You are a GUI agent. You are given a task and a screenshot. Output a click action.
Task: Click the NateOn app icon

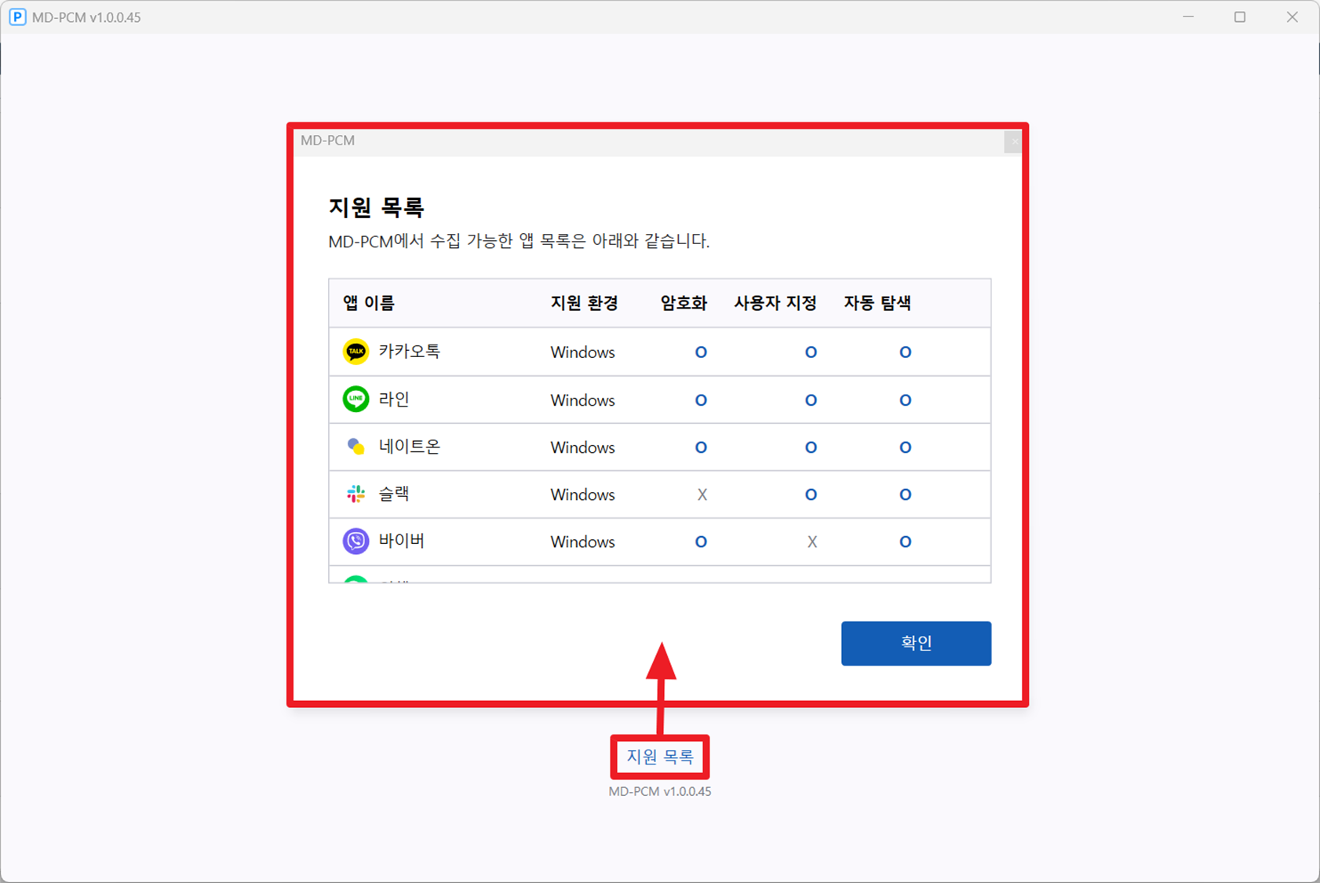pos(356,447)
